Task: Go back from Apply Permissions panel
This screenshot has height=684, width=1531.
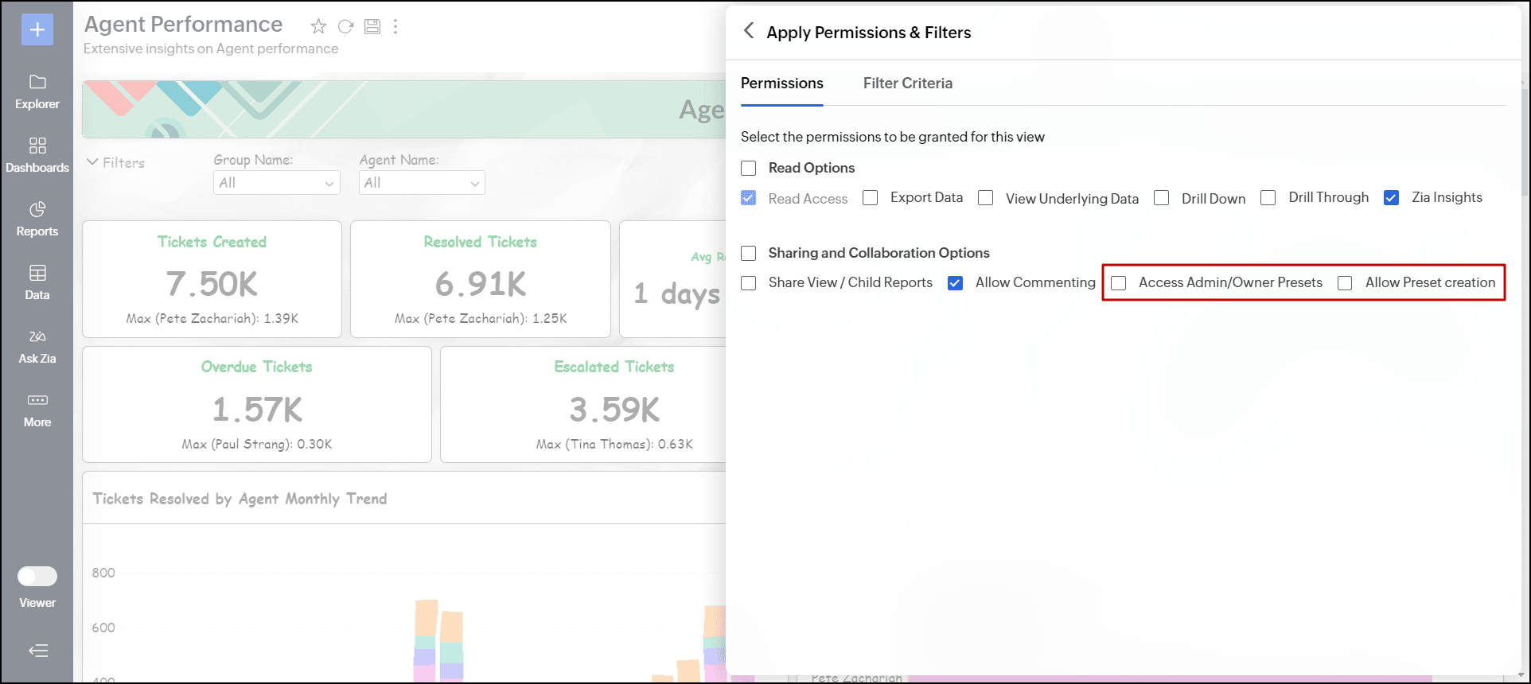Action: (x=748, y=31)
